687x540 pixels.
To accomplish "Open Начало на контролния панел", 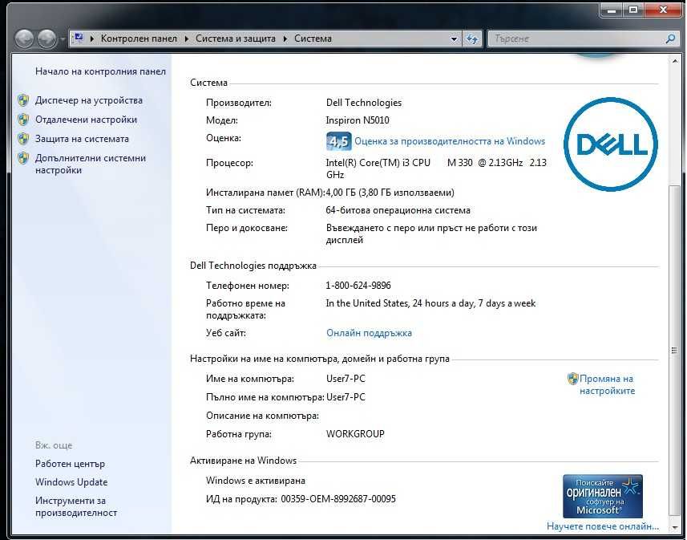I will [100, 71].
